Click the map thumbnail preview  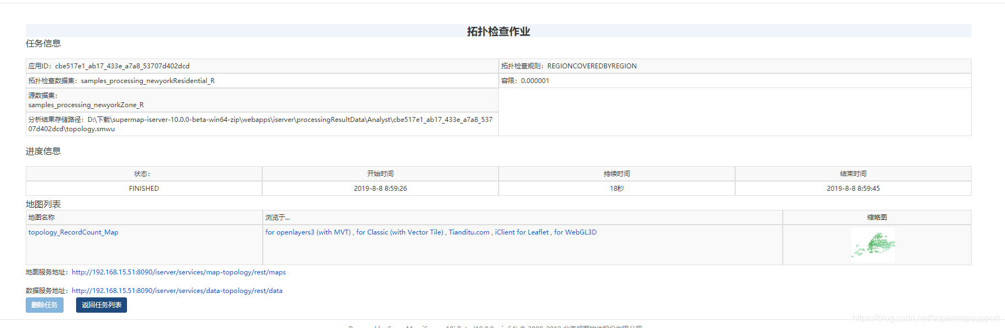[873, 244]
